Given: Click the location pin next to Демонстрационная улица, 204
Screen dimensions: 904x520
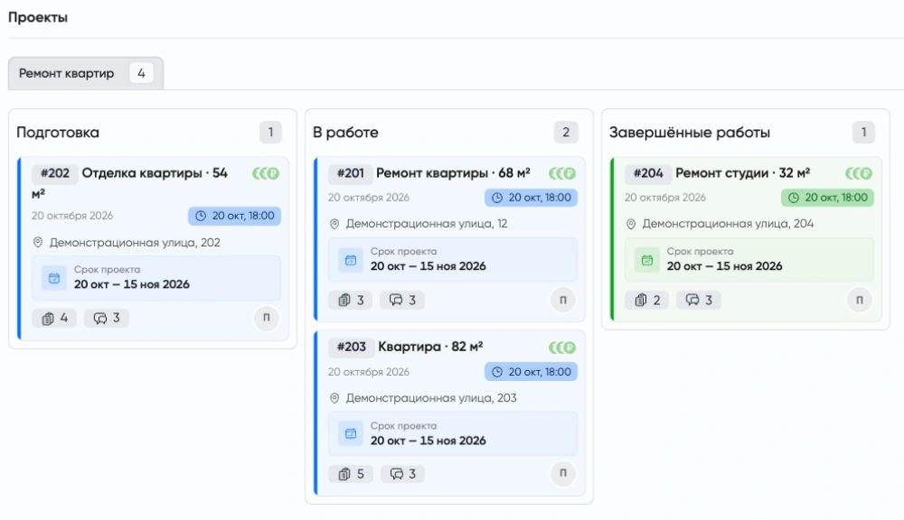Looking at the screenshot, I should pyautogui.click(x=631, y=223).
